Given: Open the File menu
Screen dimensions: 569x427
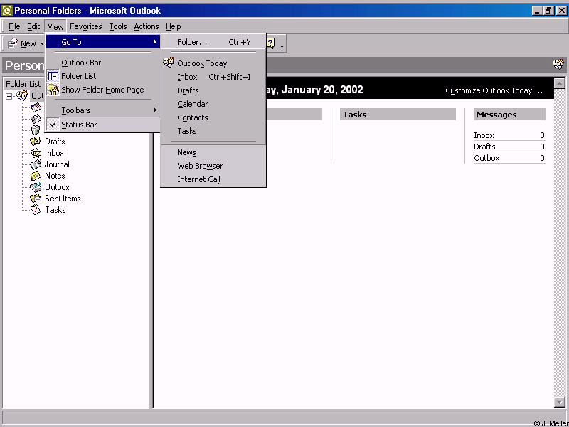Looking at the screenshot, I should pyautogui.click(x=14, y=26).
